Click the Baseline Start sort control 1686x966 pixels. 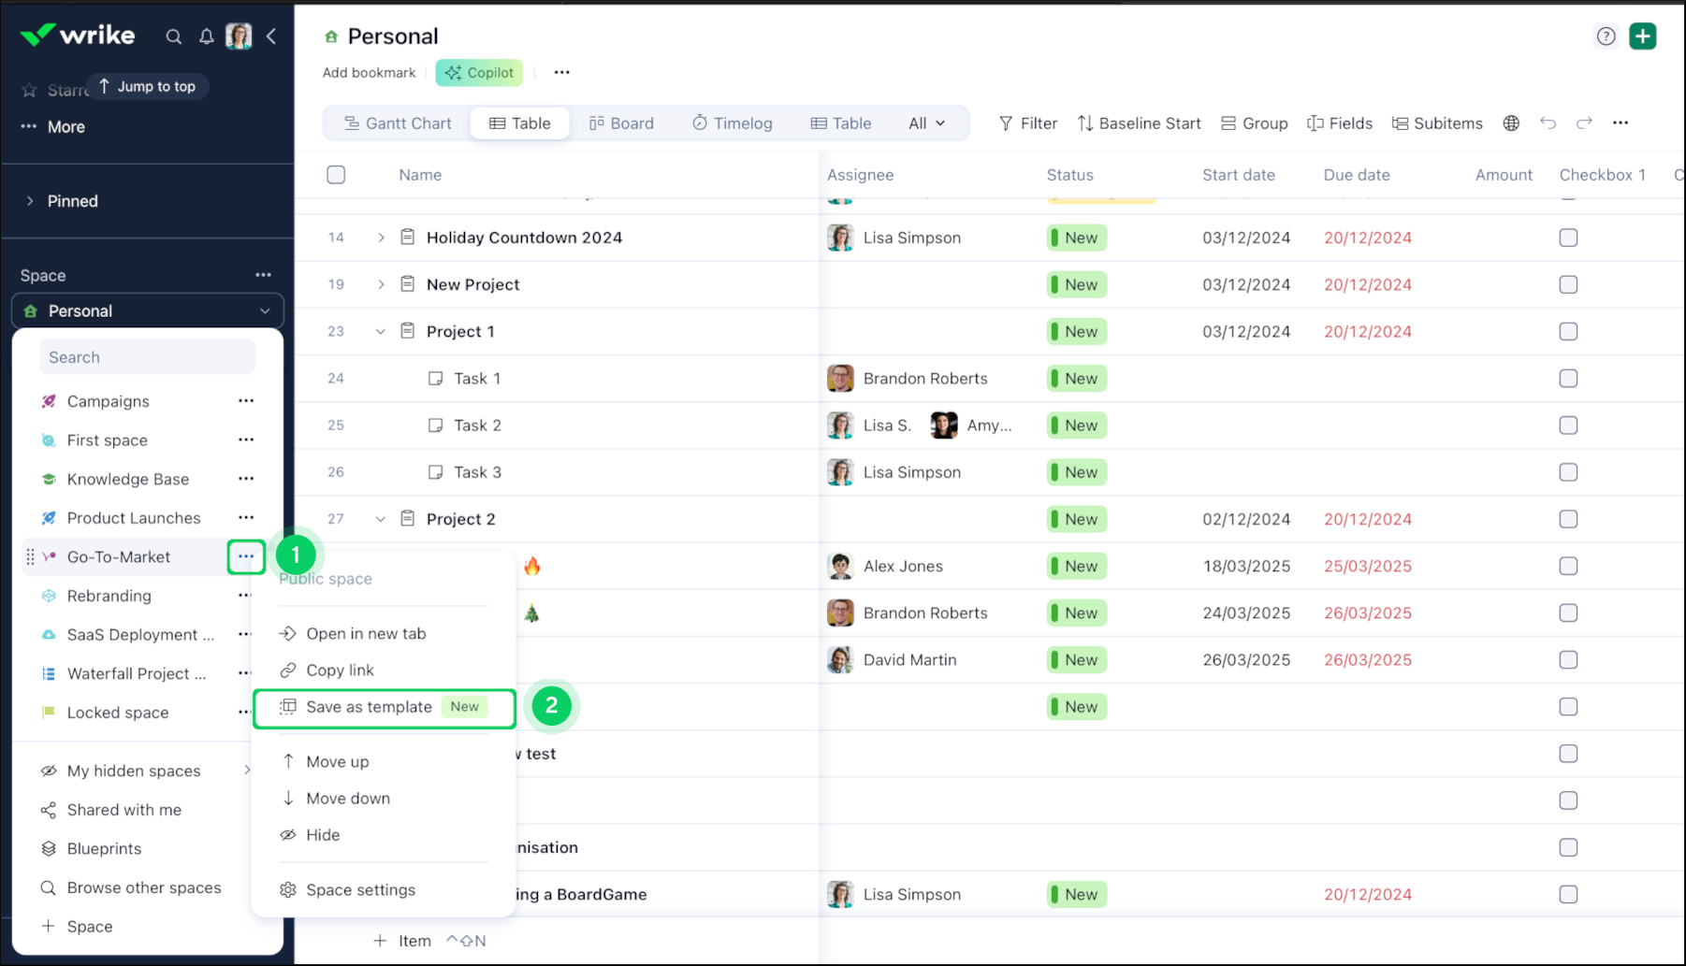(1139, 123)
